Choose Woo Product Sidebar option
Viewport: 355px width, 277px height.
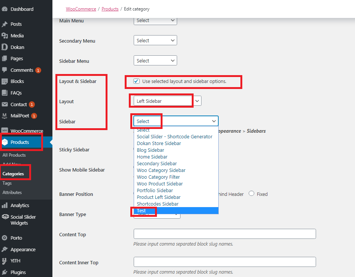coord(176,184)
